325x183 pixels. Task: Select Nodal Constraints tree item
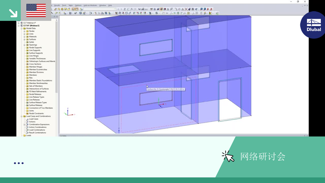click(x=36, y=113)
